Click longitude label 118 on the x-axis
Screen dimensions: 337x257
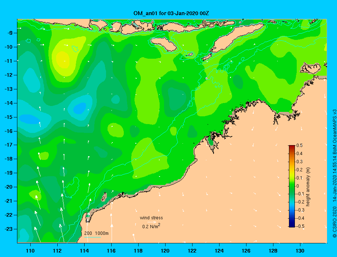[138, 251]
